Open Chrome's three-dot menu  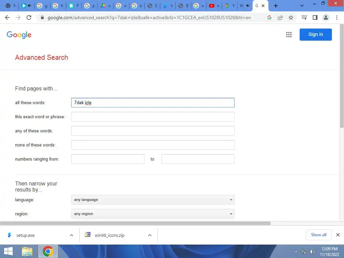[x=337, y=17]
